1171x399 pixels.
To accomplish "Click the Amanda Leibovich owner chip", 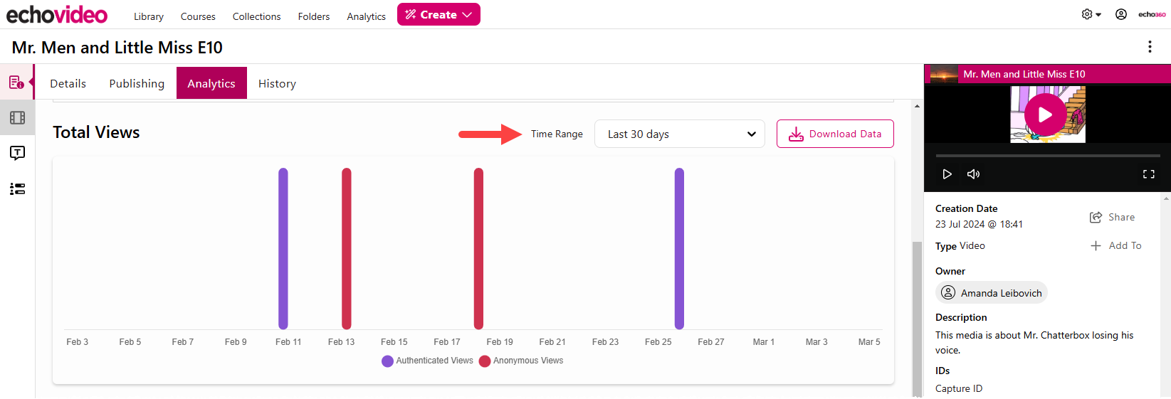I will coord(992,292).
